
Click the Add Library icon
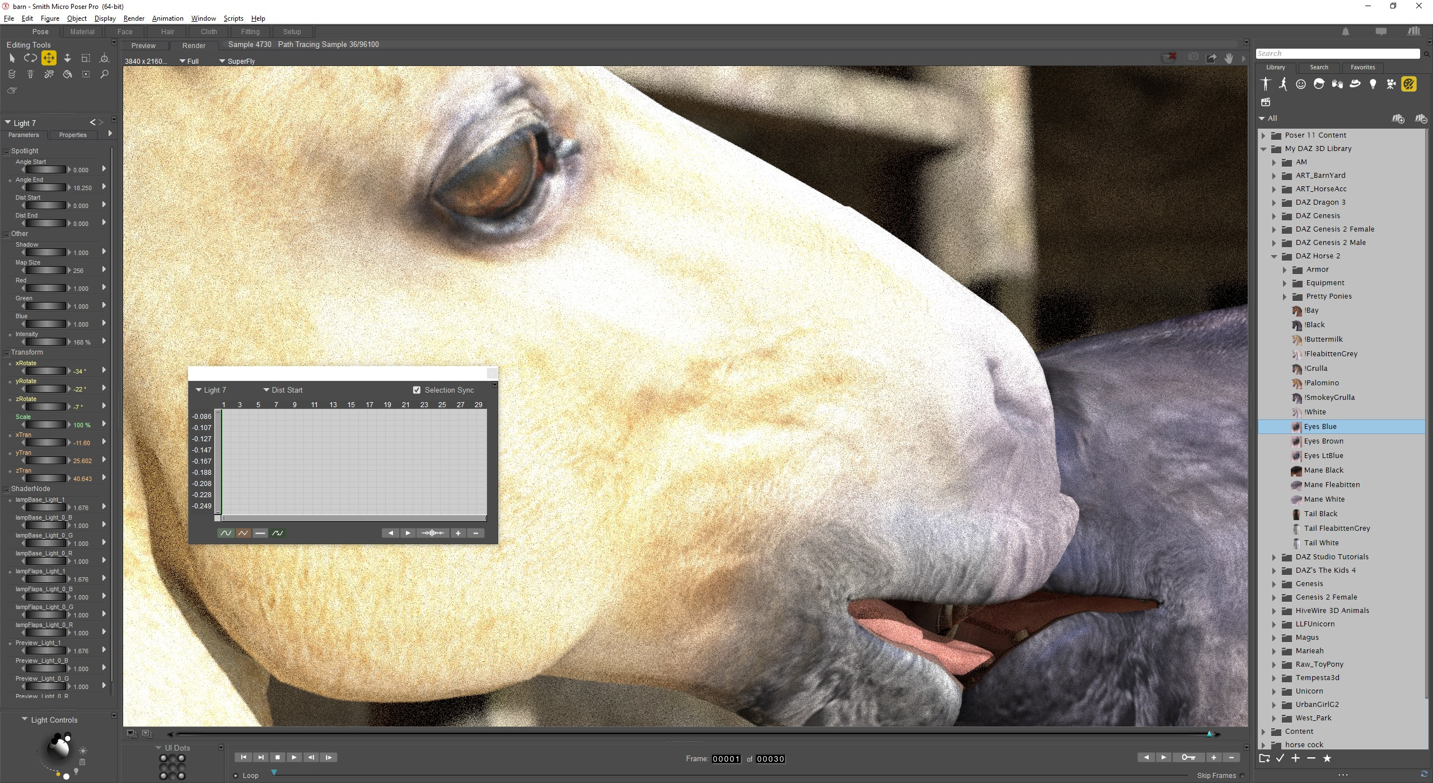(x=1398, y=119)
